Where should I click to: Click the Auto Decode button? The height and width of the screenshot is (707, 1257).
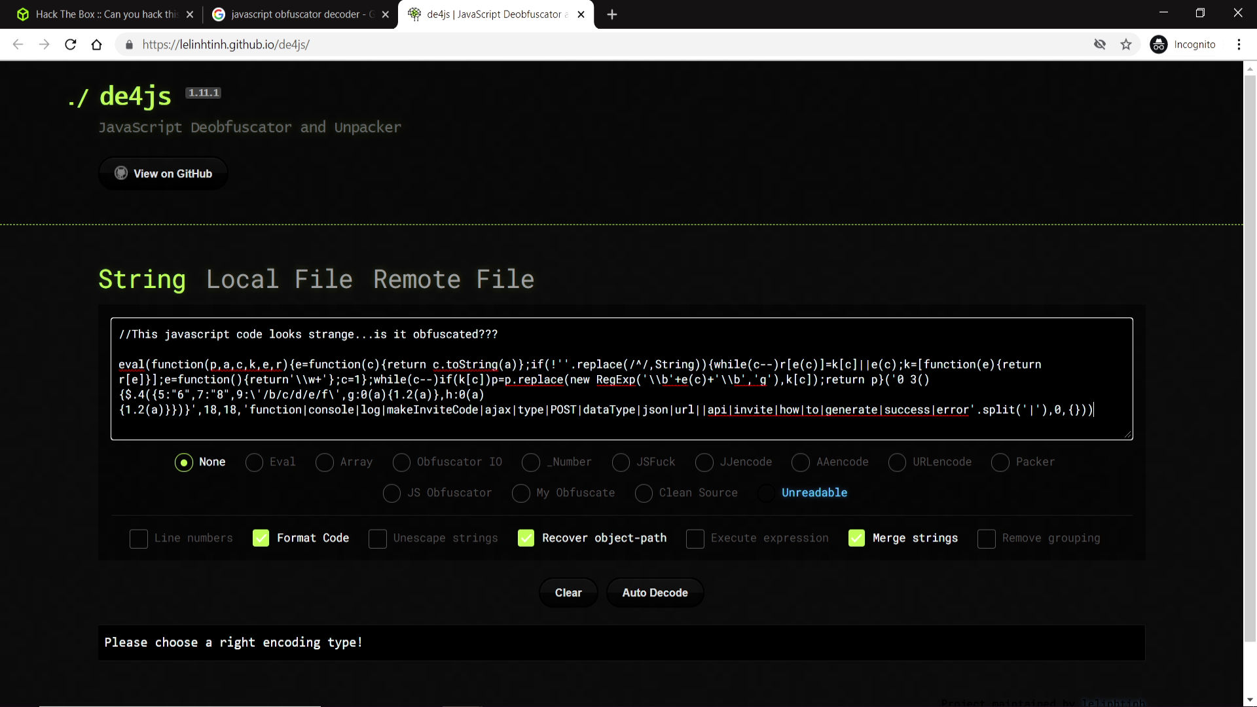[655, 592]
